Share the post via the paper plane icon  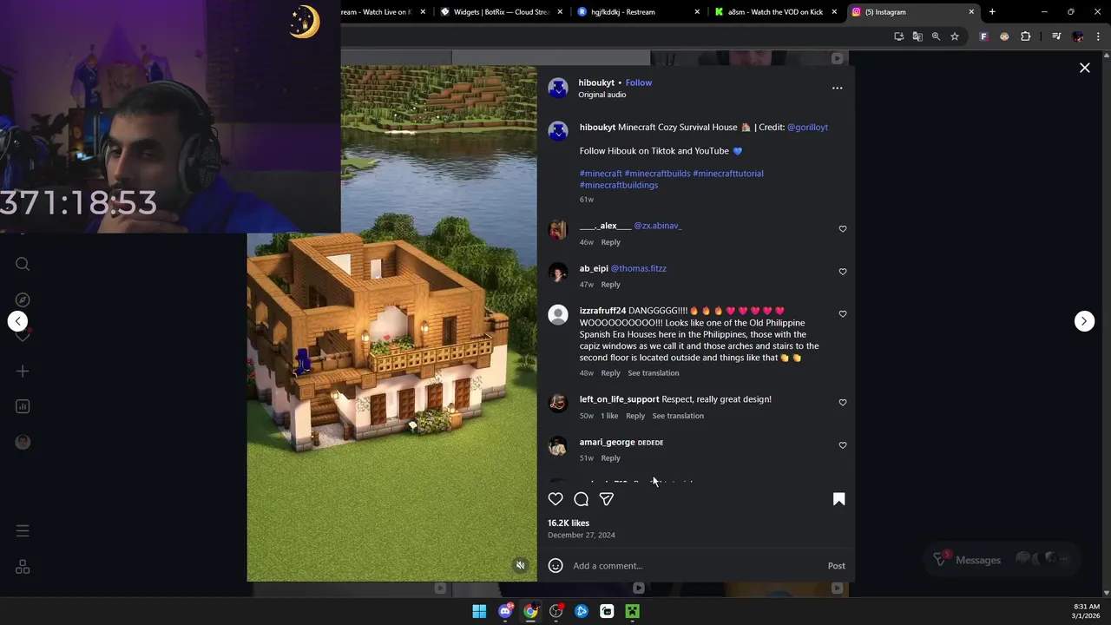[607, 499]
